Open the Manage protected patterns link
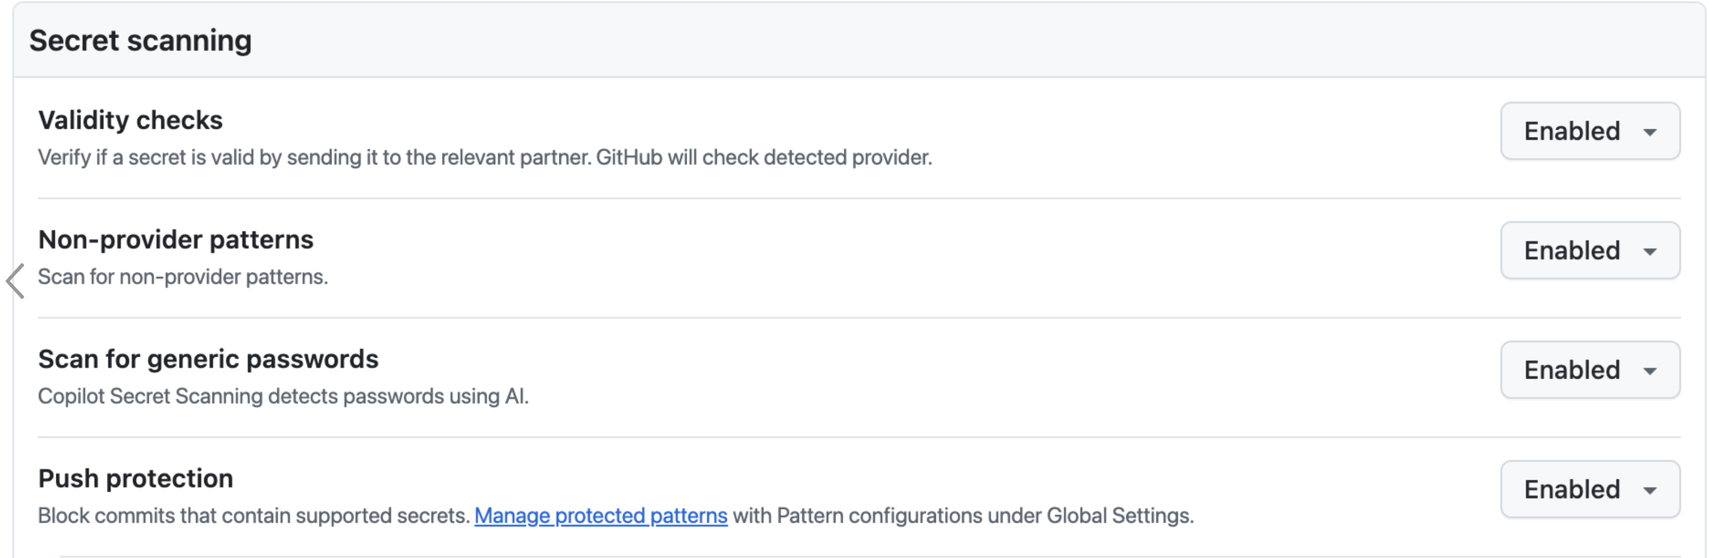The height and width of the screenshot is (558, 1709). click(x=600, y=515)
